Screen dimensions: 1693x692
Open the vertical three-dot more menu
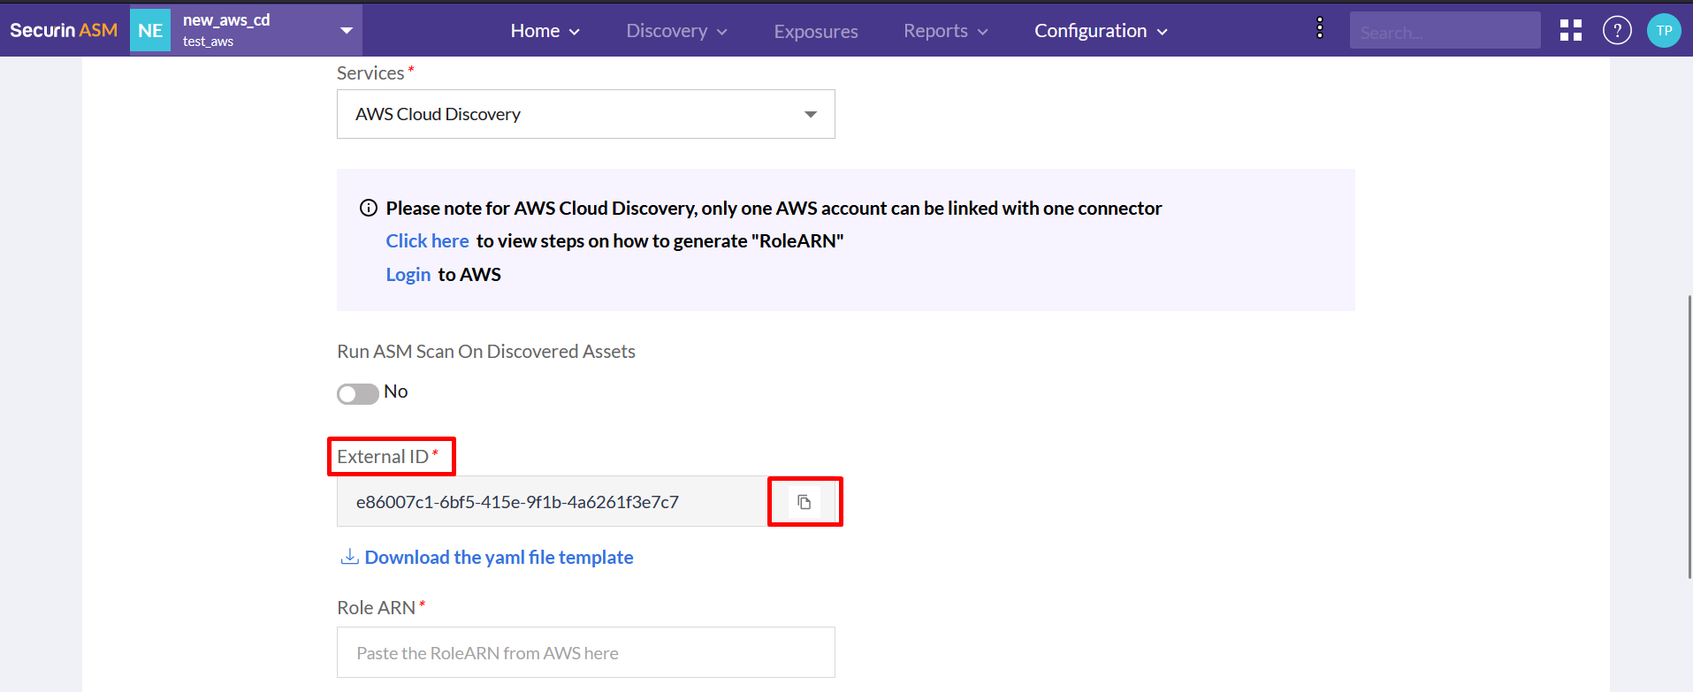(x=1320, y=28)
